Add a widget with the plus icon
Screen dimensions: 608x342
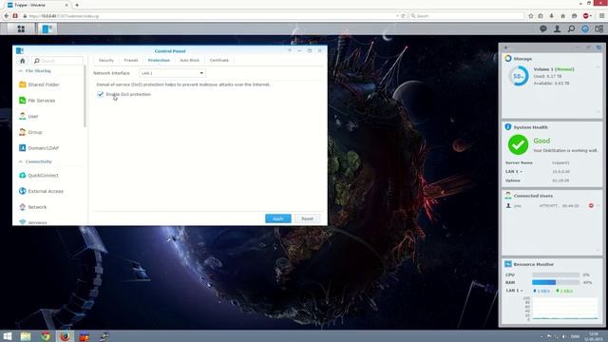coord(505,47)
